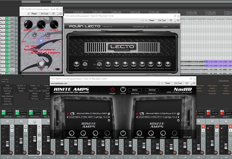Image resolution: width=232 pixels, height=159 pixels.
Task: Toggle UI button in TS-999 window
Action: [53, 13]
